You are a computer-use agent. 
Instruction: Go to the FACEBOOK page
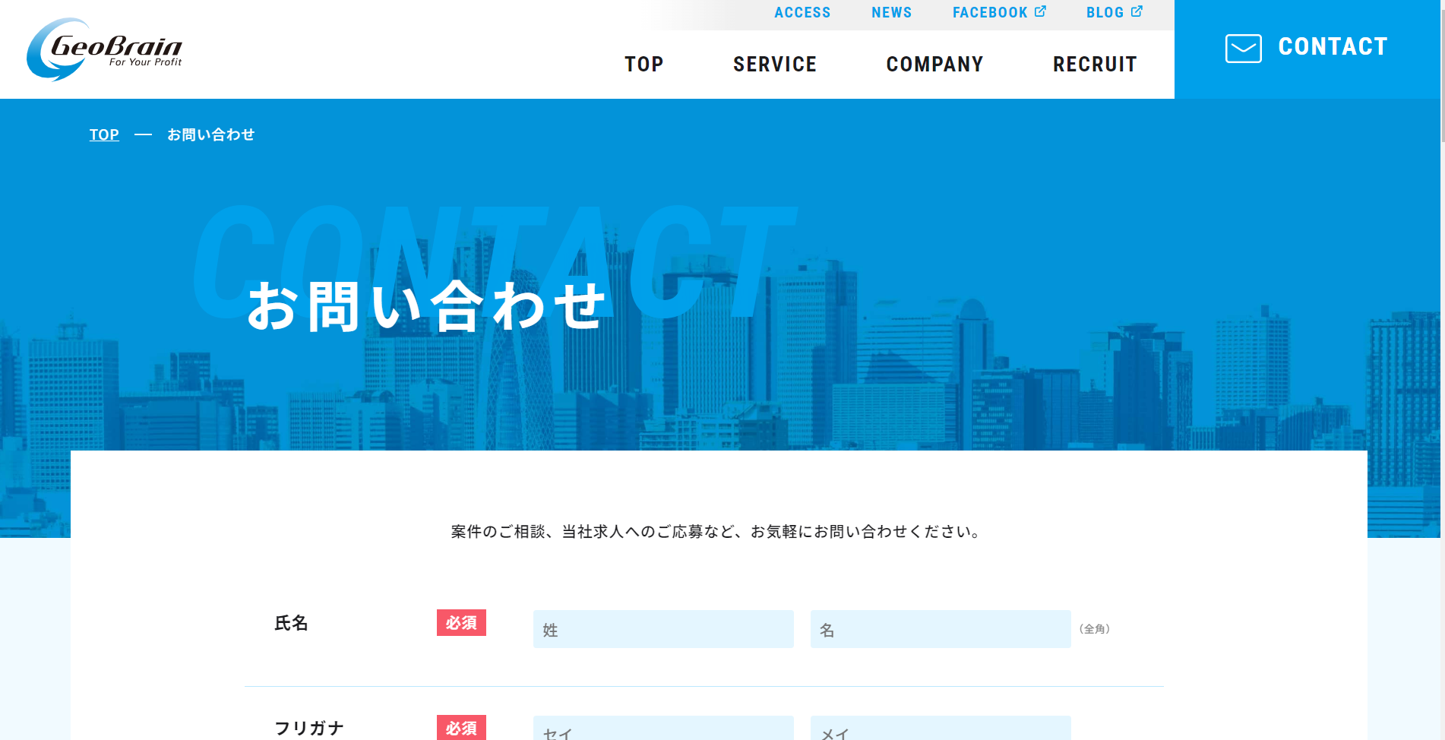pos(989,13)
